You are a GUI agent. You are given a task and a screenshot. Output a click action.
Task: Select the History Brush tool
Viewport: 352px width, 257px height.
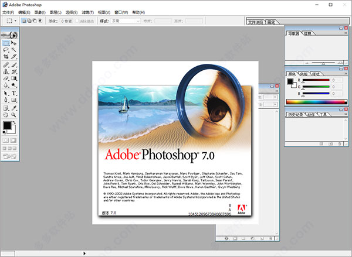tap(13, 71)
